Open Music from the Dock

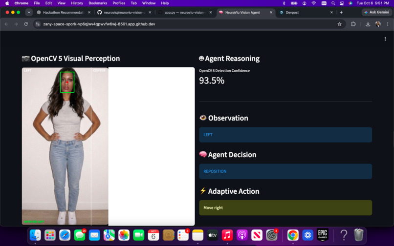(227, 235)
